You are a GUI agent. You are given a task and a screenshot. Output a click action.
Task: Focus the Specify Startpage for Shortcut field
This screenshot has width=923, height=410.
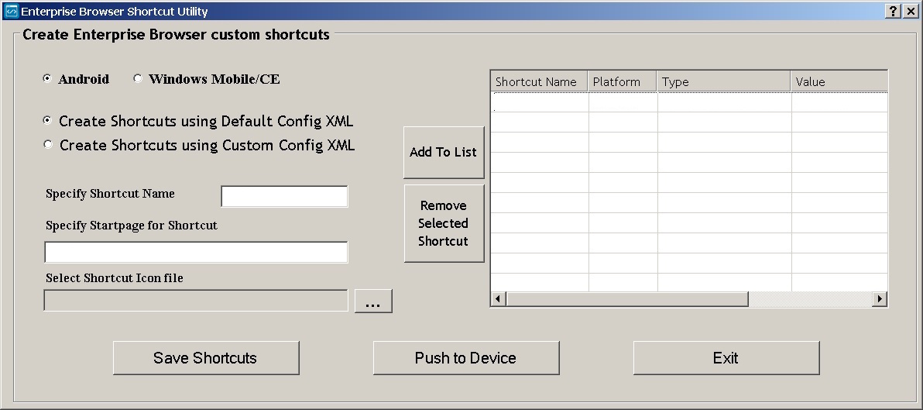[x=196, y=252]
